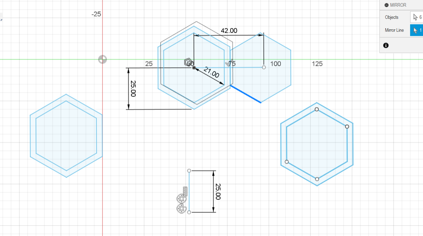Activate the Mirror Line selection button

[416, 30]
